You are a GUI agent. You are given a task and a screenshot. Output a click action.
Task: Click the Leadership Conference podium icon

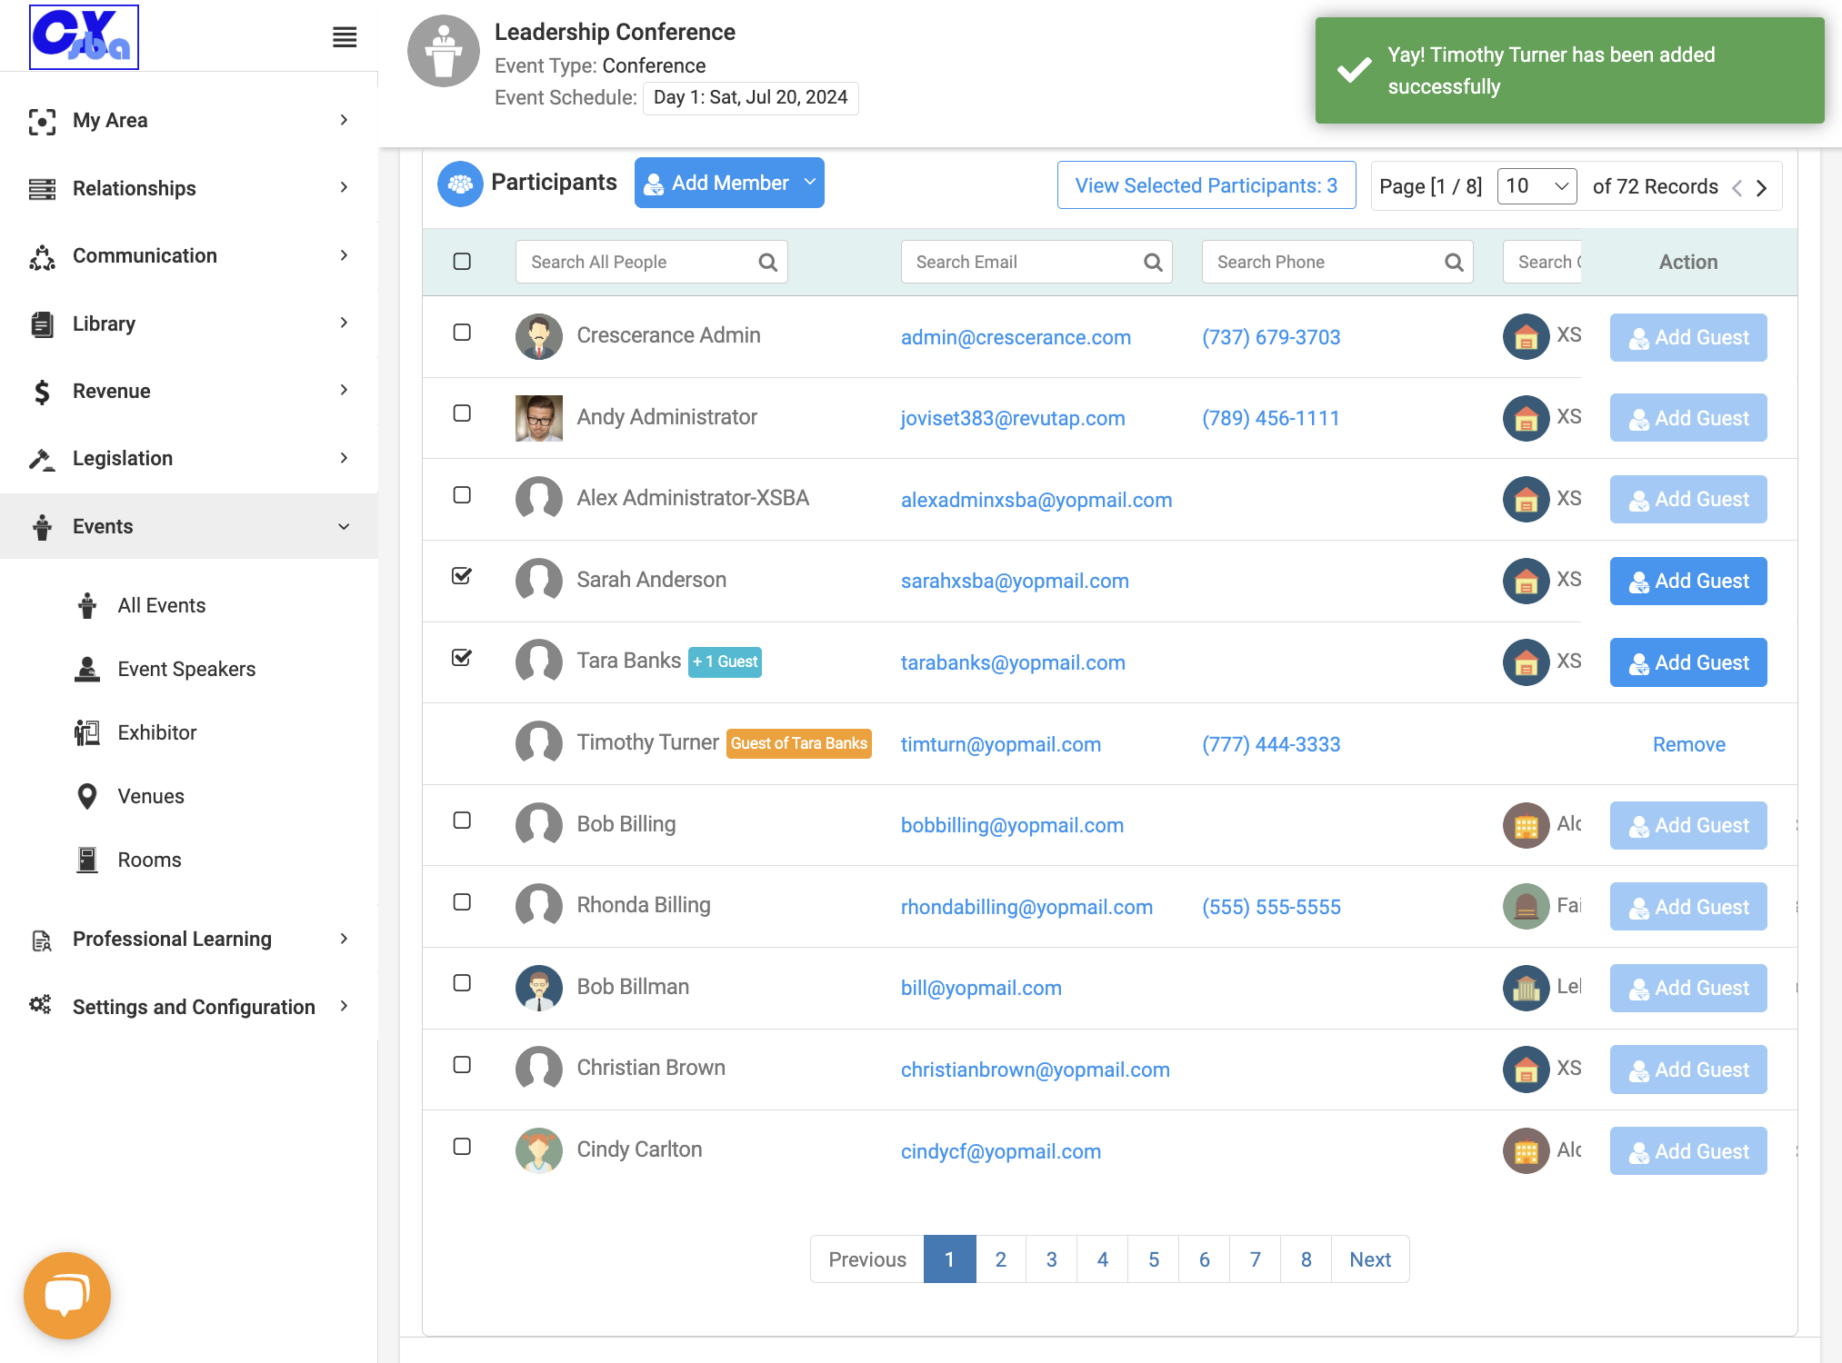[444, 52]
